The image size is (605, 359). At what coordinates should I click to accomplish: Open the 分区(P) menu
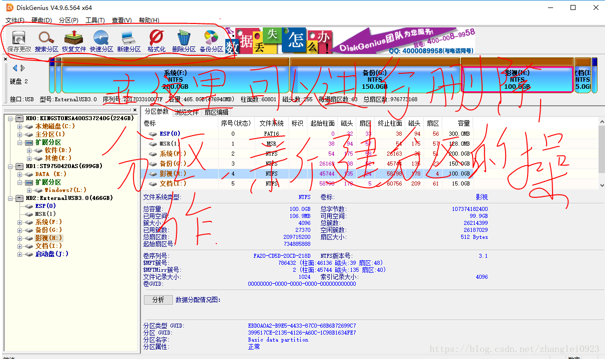pos(68,20)
